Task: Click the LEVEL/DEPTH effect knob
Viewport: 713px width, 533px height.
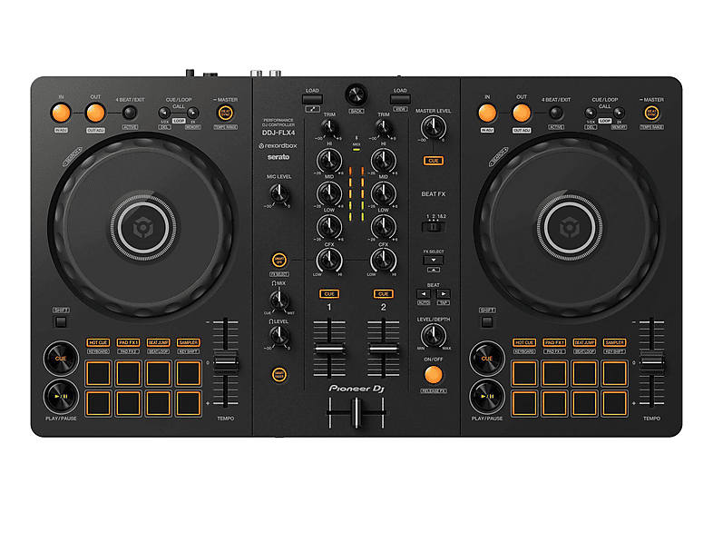Action: point(434,336)
